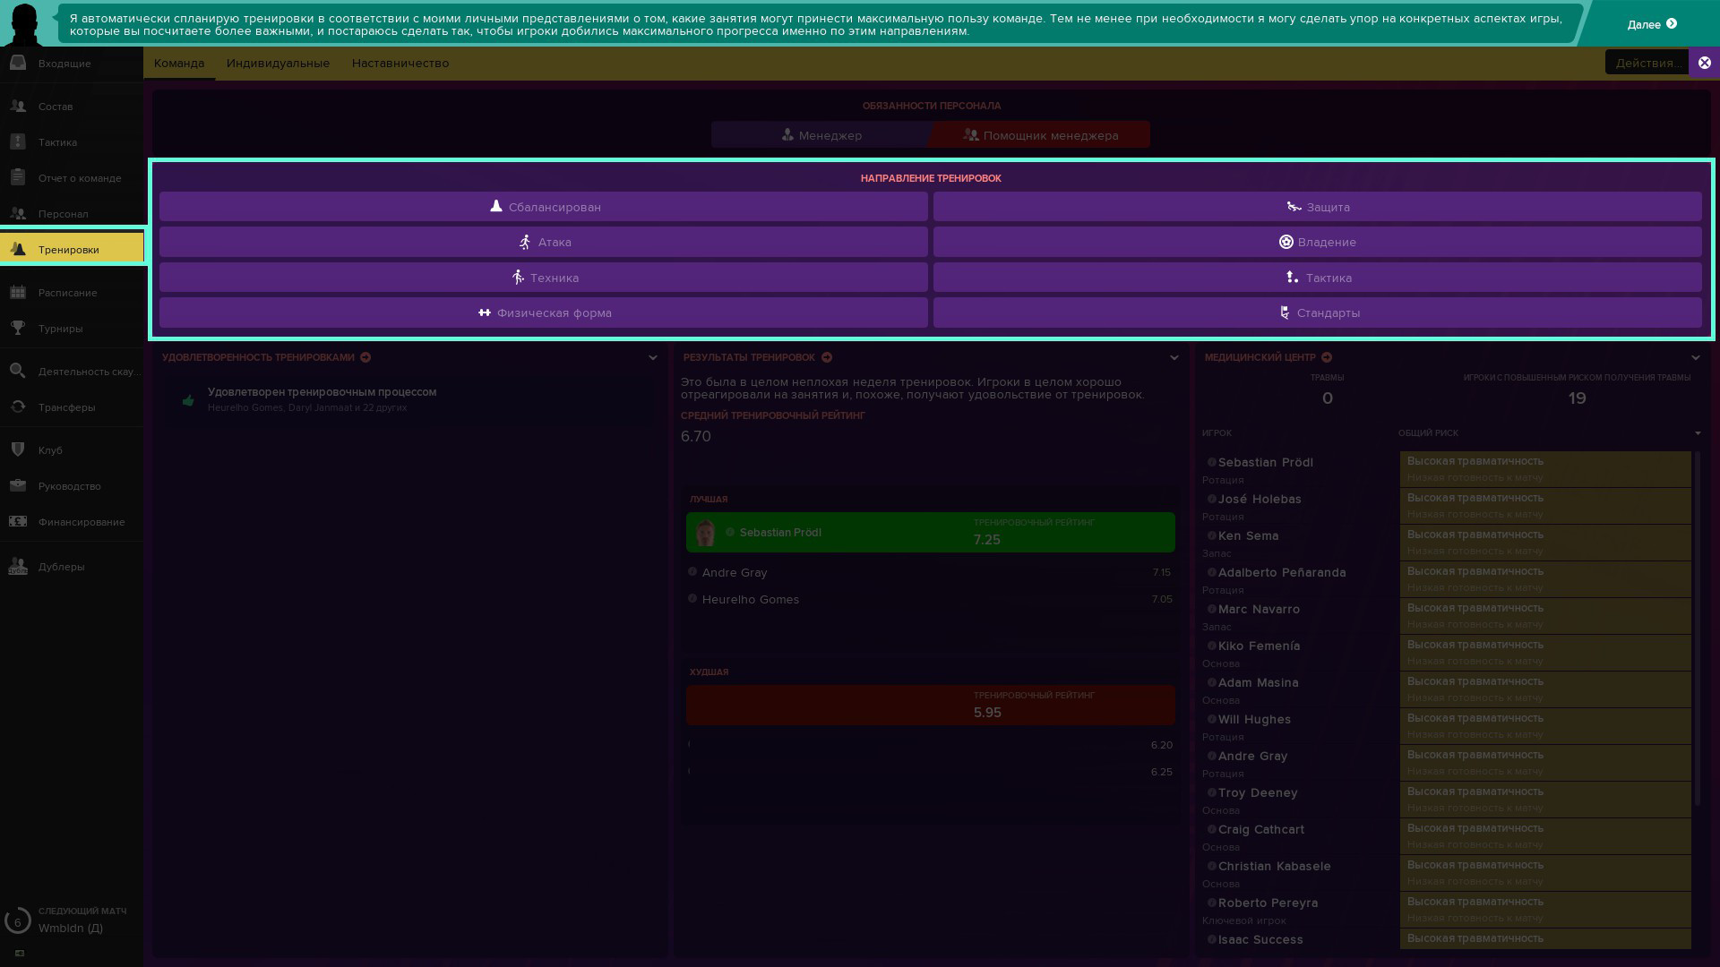
Task: Select Менеджер staff responsibility toggle
Action: 821,135
